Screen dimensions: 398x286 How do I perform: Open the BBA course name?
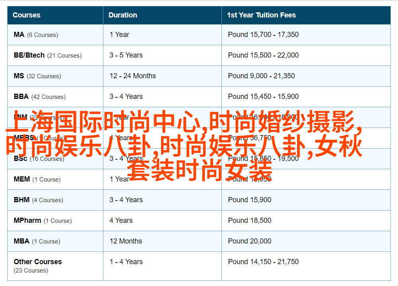(x=21, y=97)
